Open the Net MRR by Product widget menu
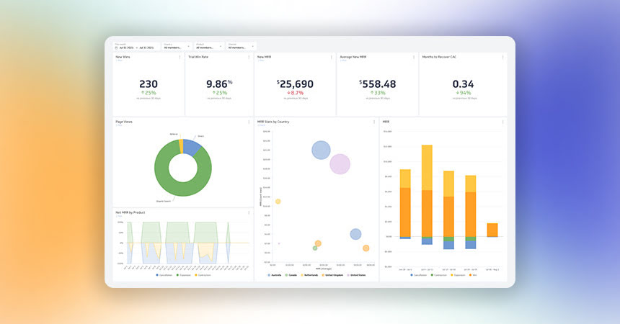Screen dimensions: 620x324 tap(249, 212)
